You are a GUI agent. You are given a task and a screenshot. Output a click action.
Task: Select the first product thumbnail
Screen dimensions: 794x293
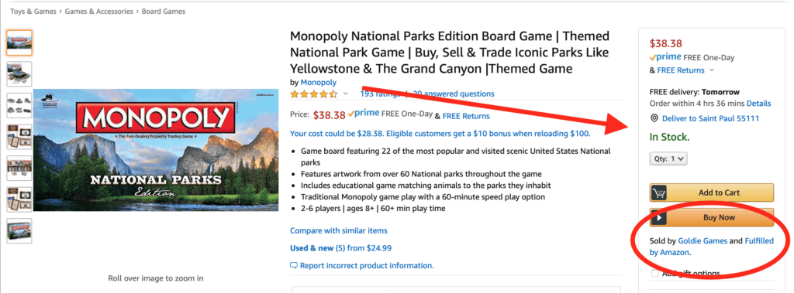click(19, 43)
